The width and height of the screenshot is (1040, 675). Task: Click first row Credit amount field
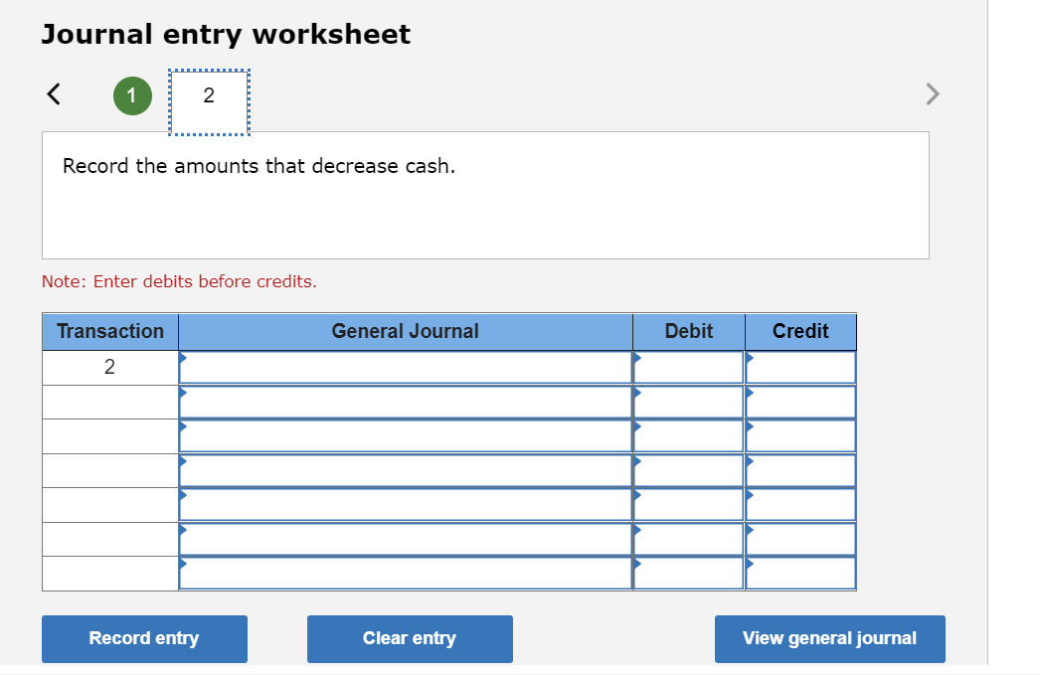[x=800, y=368]
